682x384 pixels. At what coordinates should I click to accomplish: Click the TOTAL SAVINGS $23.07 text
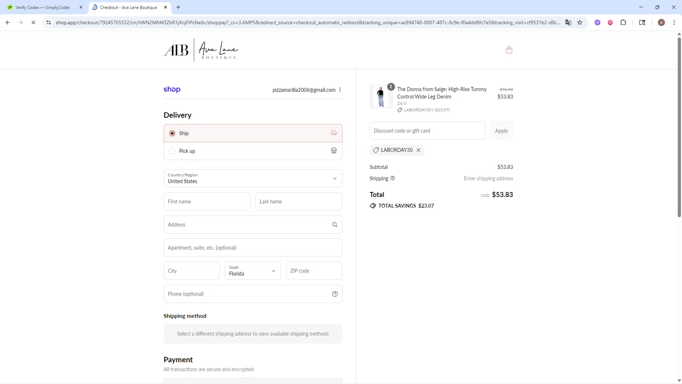tap(406, 206)
